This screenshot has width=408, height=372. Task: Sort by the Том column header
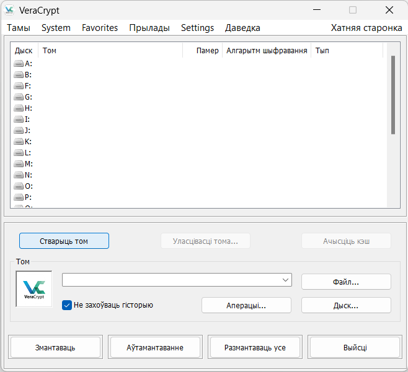pyautogui.click(x=110, y=50)
